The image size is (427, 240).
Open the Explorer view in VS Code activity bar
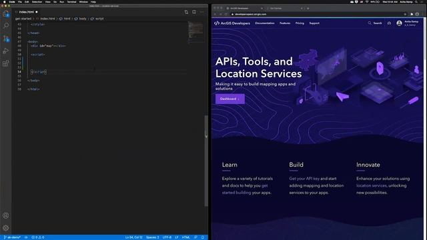(x=6, y=13)
